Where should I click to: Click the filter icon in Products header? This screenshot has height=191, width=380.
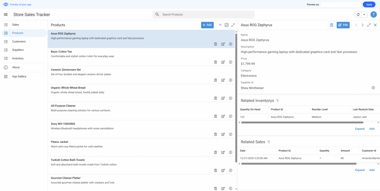[x=220, y=25]
